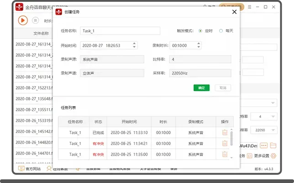Select the file 2020-08-26_144701 in main list

(34, 153)
